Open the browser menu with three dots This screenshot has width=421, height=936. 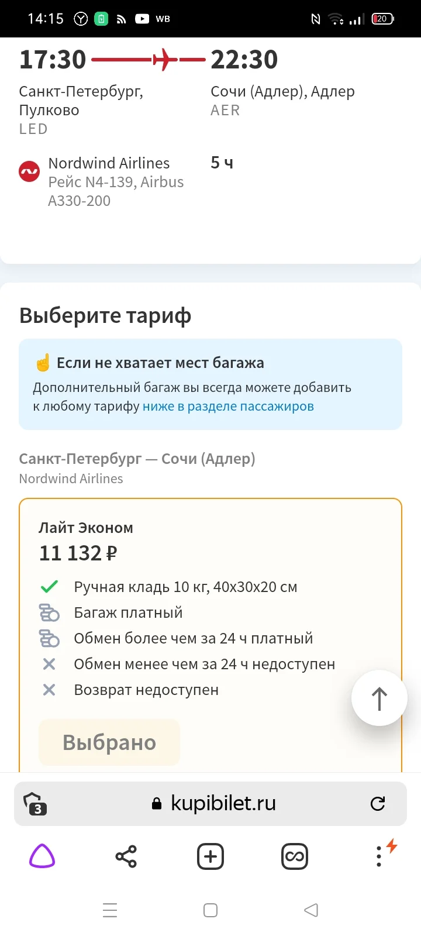378,856
